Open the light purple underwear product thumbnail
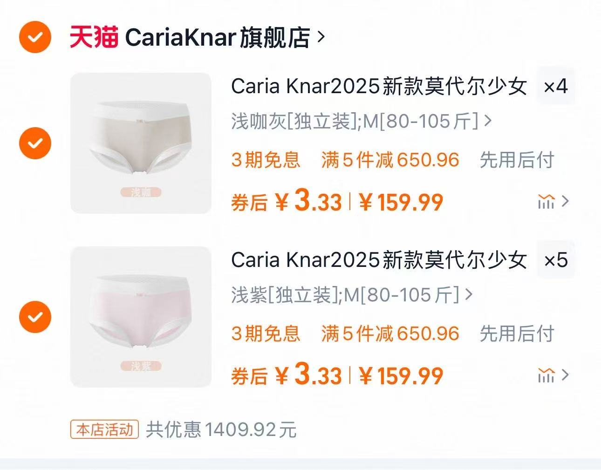 tap(141, 317)
